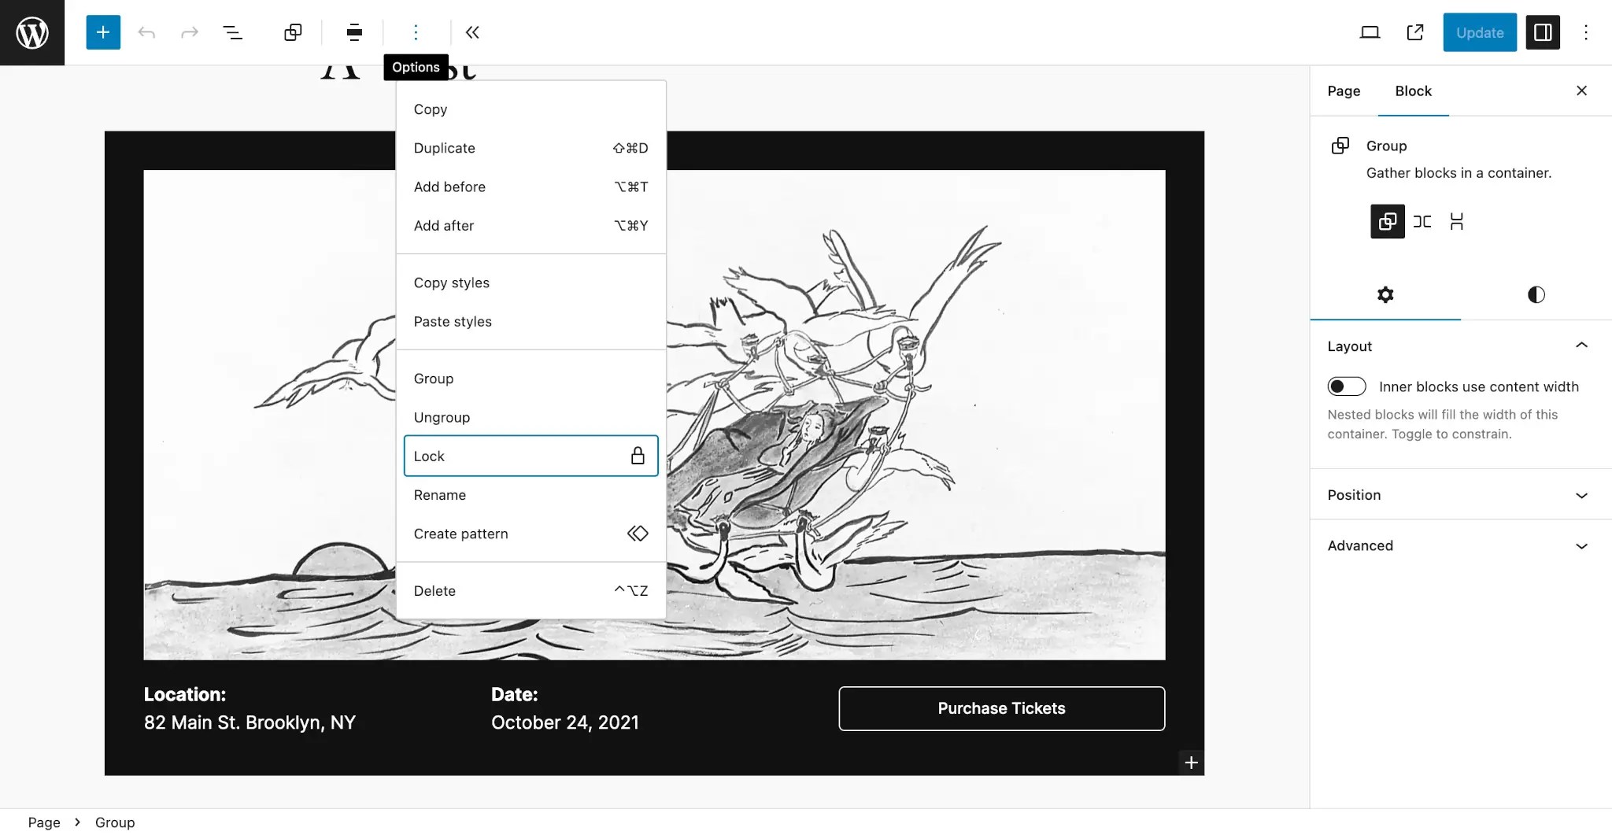Transform the Group into a Stack variation
The width and height of the screenshot is (1612, 835).
click(x=1457, y=221)
